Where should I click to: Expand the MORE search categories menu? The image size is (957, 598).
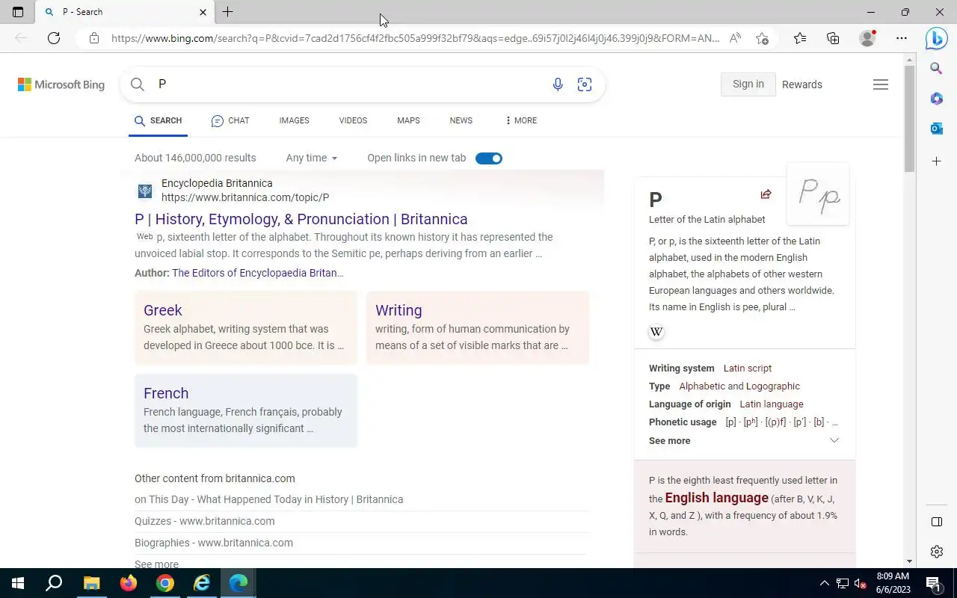(x=521, y=120)
